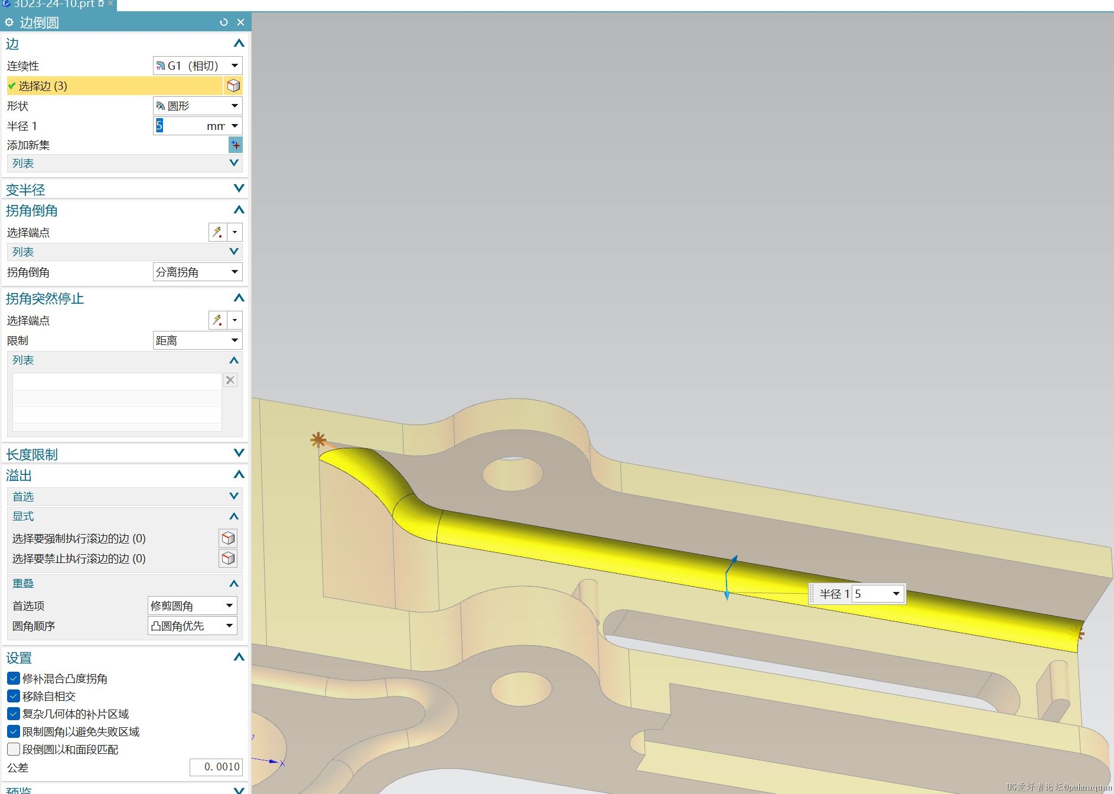Screen dimensions: 1114x794
Task: Click the point picker icon under 拐角突然停止
Action: pyautogui.click(x=217, y=320)
